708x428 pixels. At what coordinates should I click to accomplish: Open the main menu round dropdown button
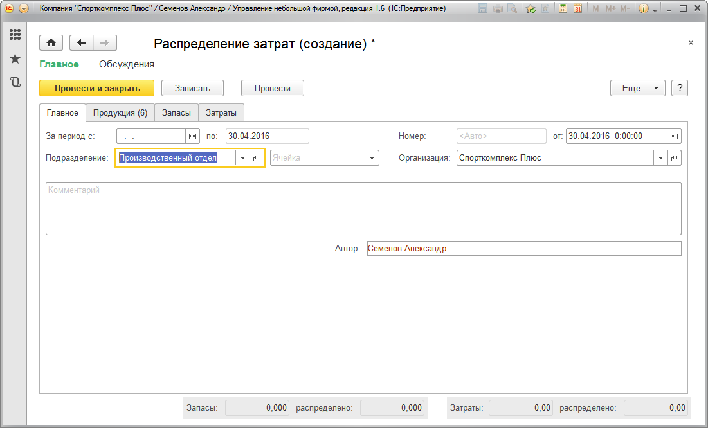click(24, 8)
